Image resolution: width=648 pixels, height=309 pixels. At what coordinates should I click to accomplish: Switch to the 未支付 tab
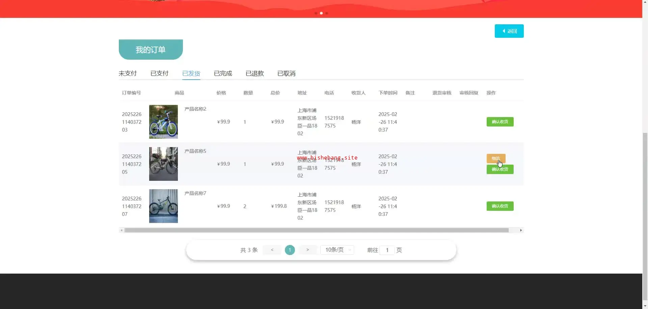[128, 74]
